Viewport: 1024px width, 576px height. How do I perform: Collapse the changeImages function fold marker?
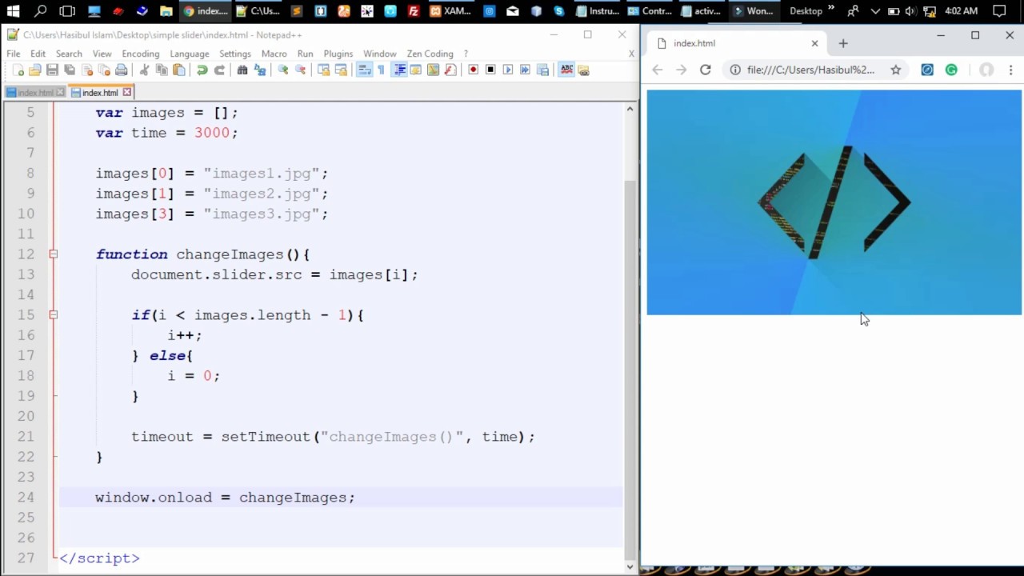click(x=53, y=254)
